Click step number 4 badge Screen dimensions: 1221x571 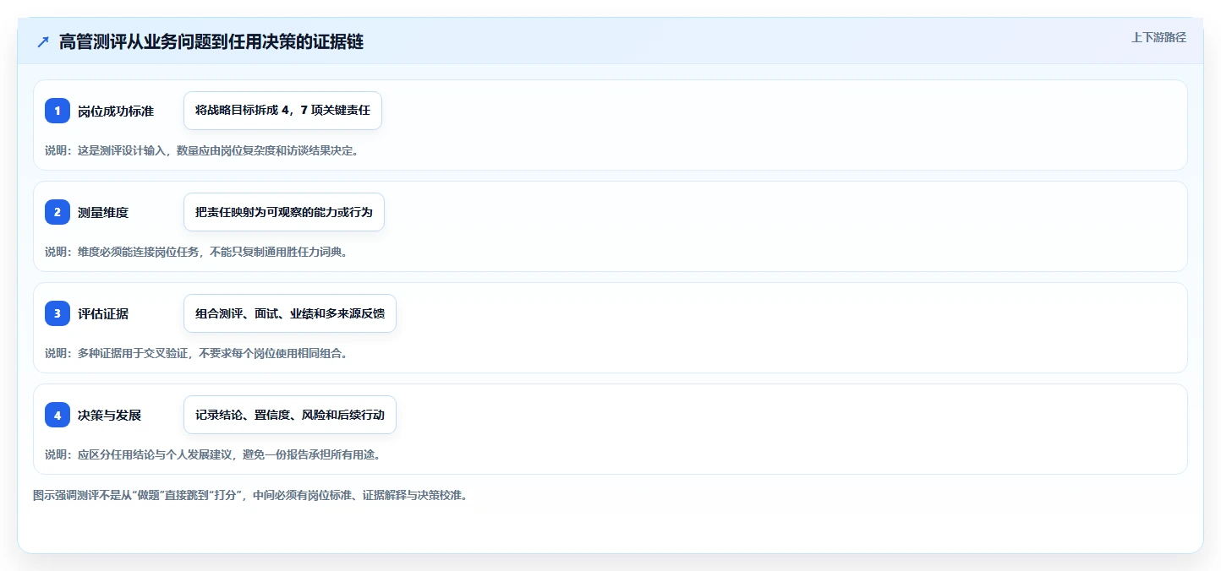pyautogui.click(x=57, y=415)
